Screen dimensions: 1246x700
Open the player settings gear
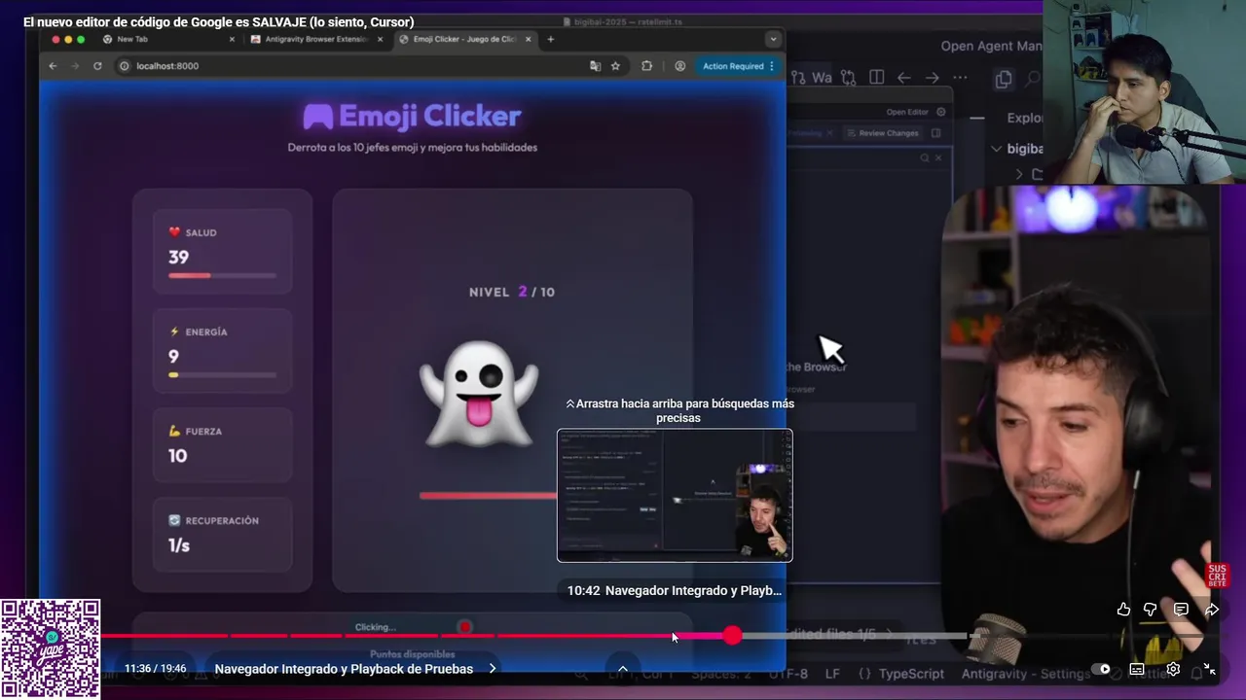point(1173,669)
